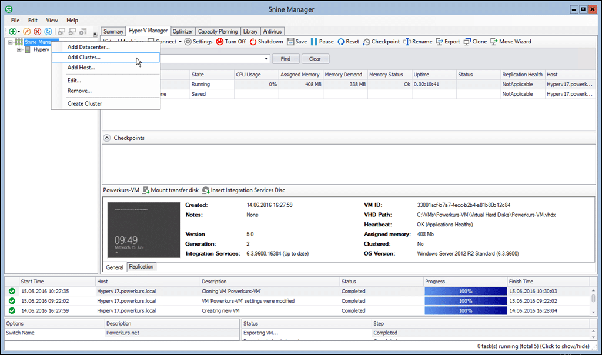Choose Add Cluster from context menu
602x355 pixels.
coord(106,58)
